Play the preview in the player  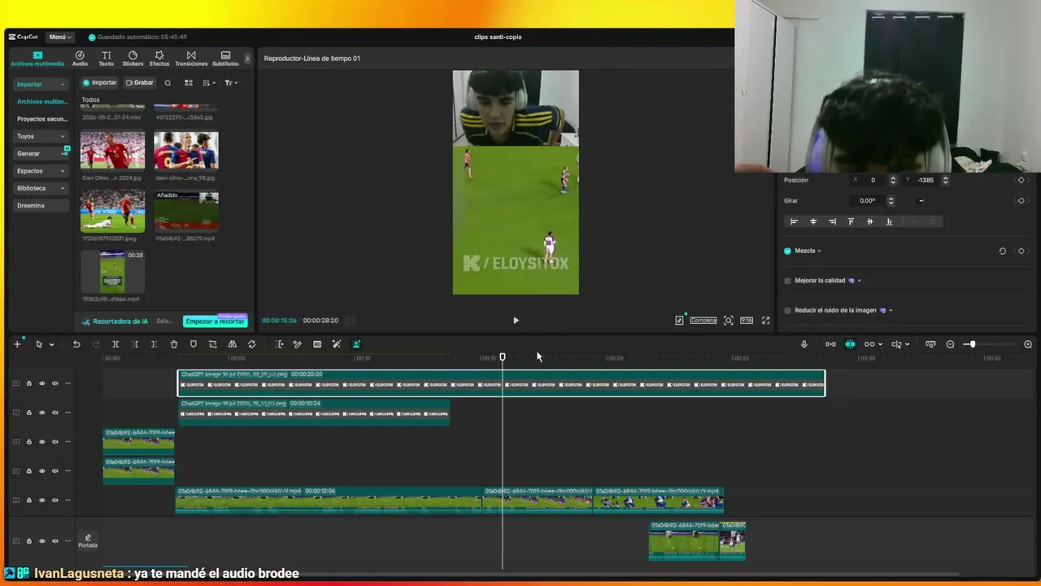tap(516, 321)
